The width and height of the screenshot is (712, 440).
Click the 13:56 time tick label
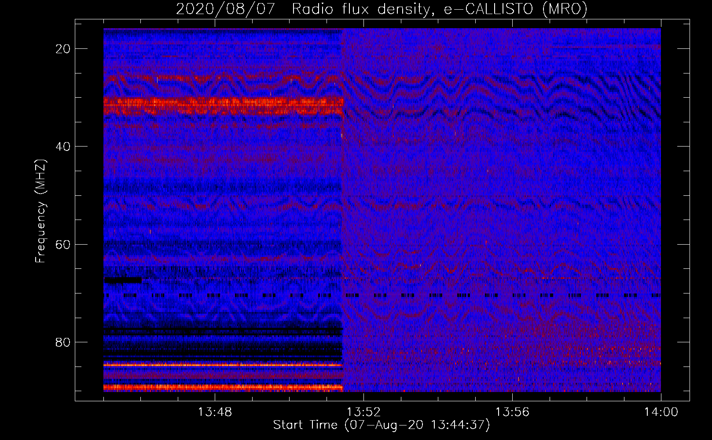tap(512, 412)
